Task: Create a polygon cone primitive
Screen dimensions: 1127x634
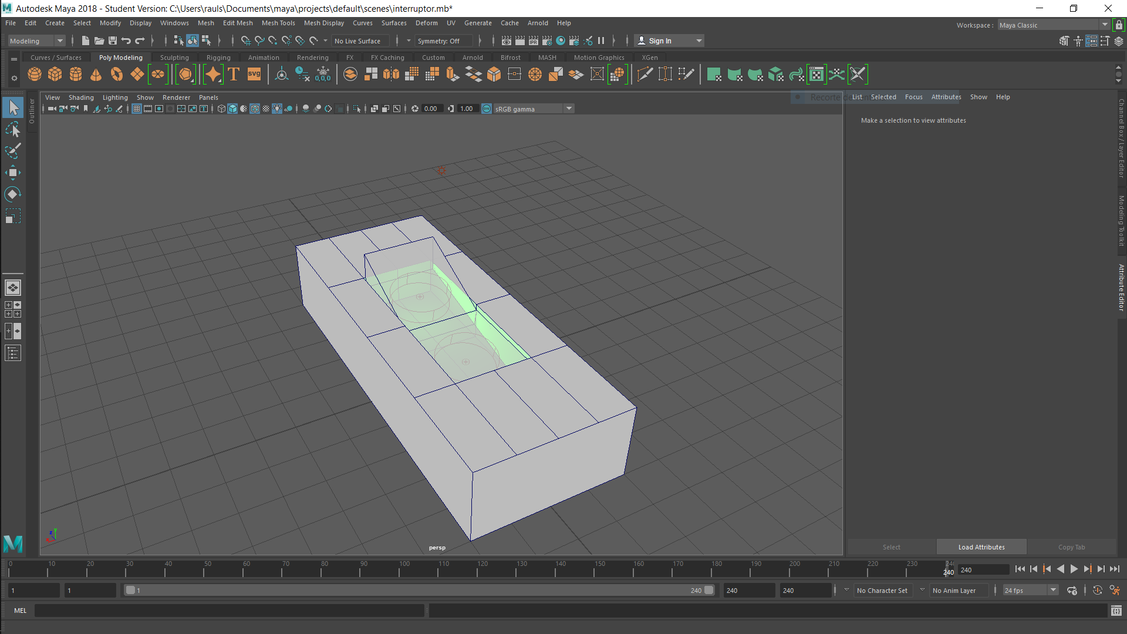Action: click(x=96, y=75)
